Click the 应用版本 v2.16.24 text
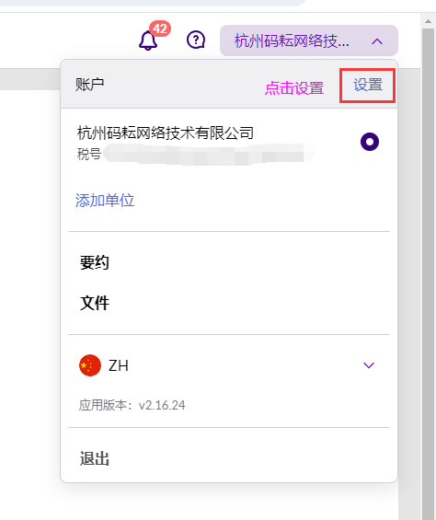This screenshot has width=436, height=520. [132, 405]
